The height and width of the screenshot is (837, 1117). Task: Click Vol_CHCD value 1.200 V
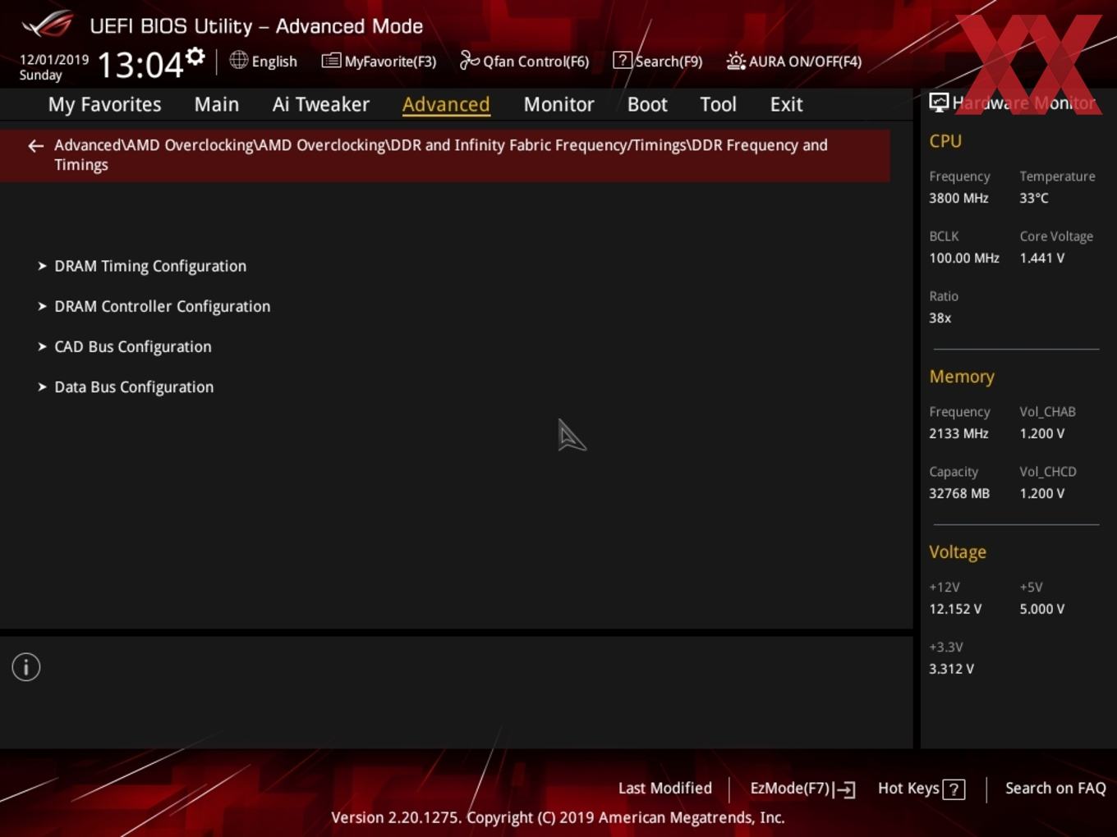coord(1041,493)
